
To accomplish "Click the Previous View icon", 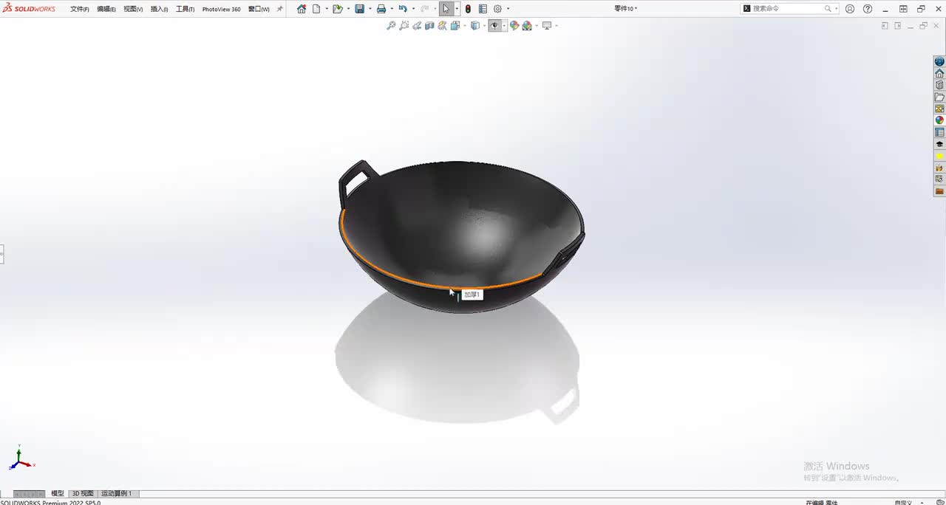I will point(417,26).
